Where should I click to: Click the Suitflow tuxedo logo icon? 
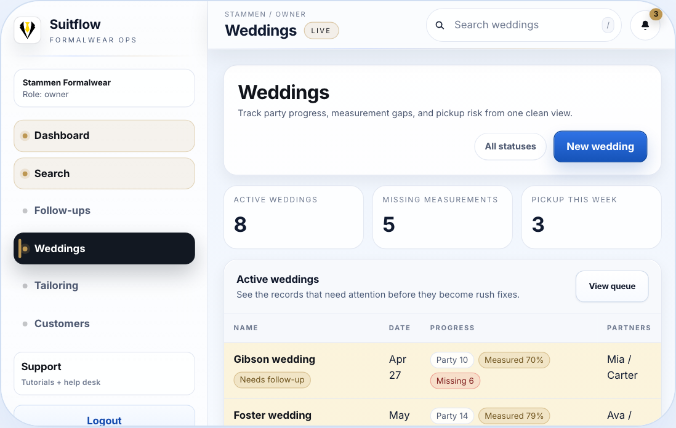28,30
